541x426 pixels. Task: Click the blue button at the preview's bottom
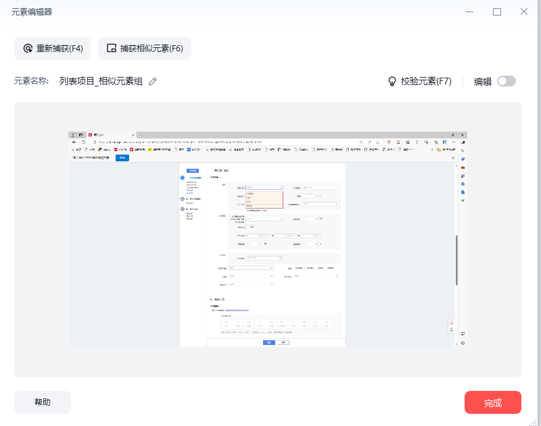pyautogui.click(x=269, y=343)
